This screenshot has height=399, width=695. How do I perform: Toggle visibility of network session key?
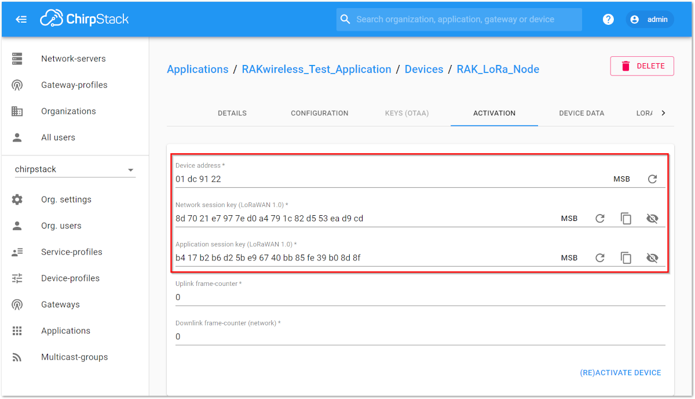click(652, 219)
